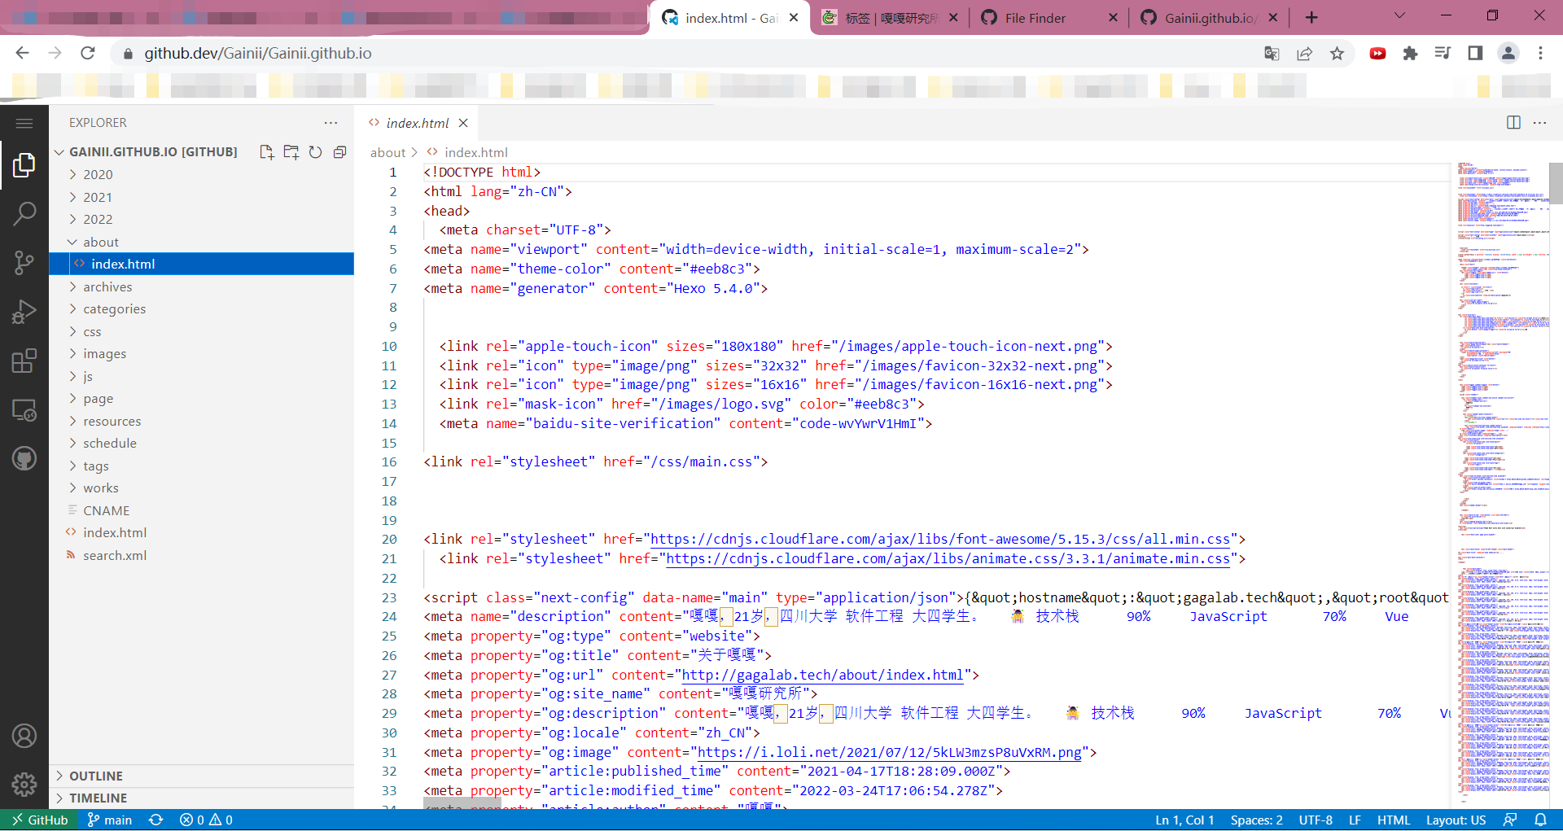Viewport: 1563px width, 831px height.
Task: Translate this page icon in address bar
Action: pyautogui.click(x=1272, y=53)
